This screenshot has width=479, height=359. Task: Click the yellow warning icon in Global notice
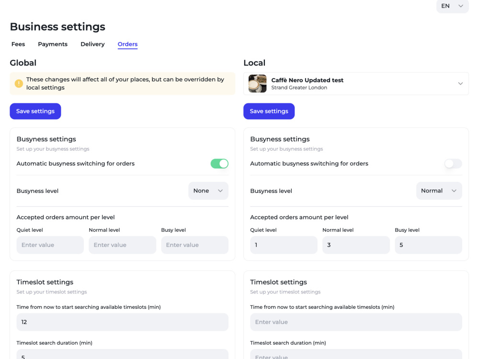pos(19,83)
